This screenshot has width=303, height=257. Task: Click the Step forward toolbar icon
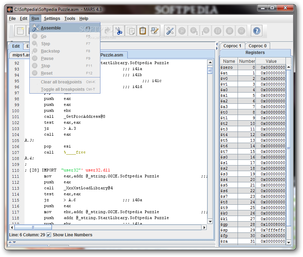(x=194, y=31)
